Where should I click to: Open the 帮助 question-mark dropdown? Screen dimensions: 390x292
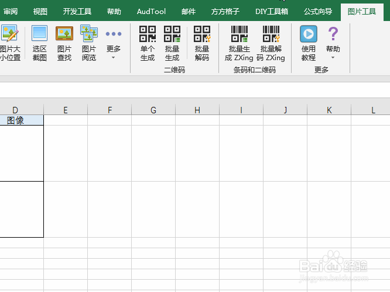point(333,43)
